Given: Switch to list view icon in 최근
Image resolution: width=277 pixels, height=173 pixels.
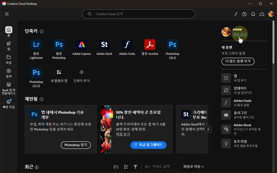Looking at the screenshot, I should click(126, 167).
